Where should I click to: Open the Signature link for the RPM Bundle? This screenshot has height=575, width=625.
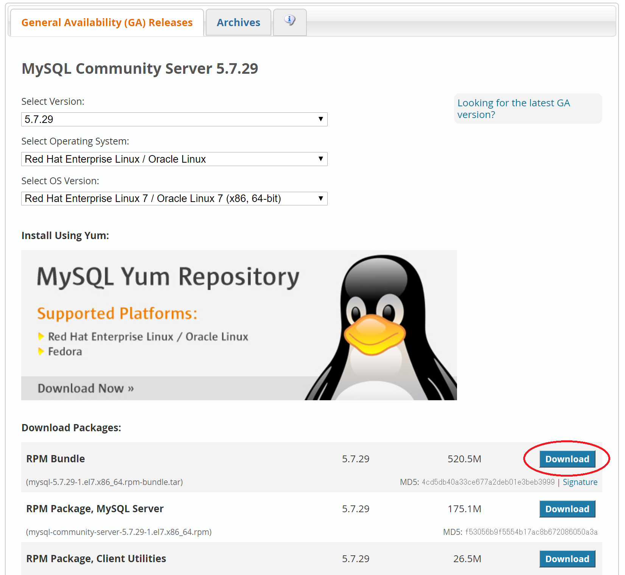point(580,482)
